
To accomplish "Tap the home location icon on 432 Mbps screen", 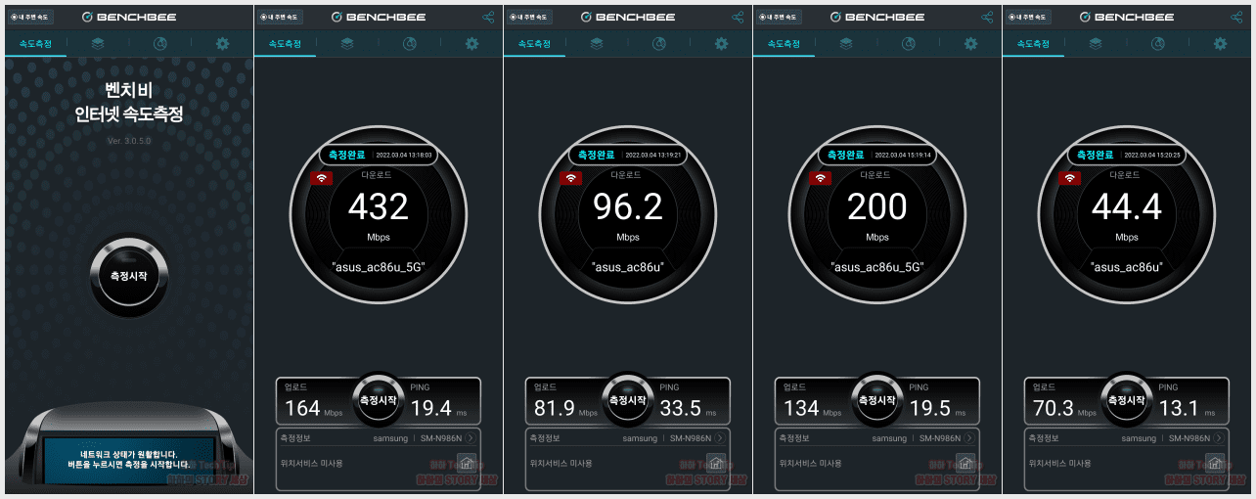I will pyautogui.click(x=467, y=463).
